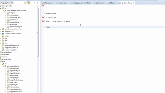The height and width of the screenshot is (93, 165).
Task: Click error marker at top of editor
Action: point(43,6)
